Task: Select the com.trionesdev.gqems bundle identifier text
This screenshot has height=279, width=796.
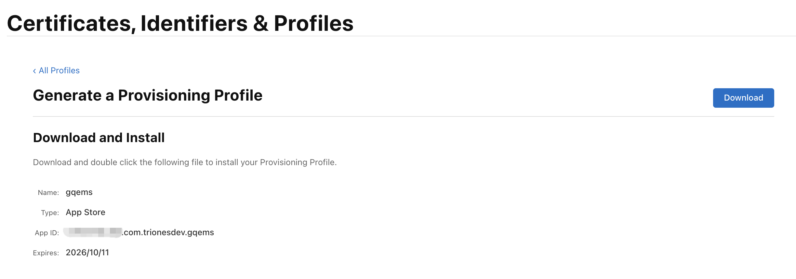Action: point(169,232)
